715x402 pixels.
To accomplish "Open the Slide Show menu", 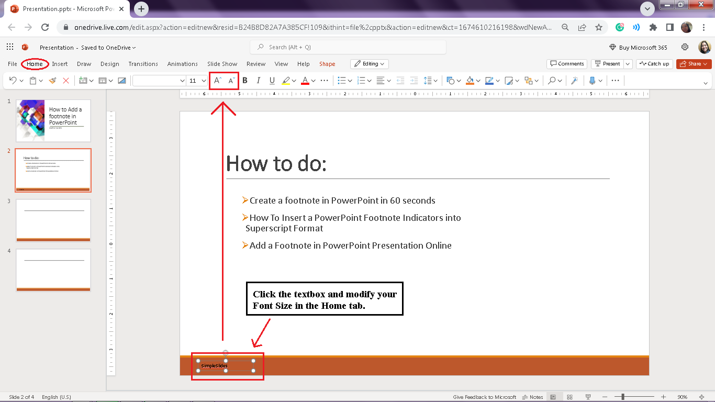I will click(222, 64).
